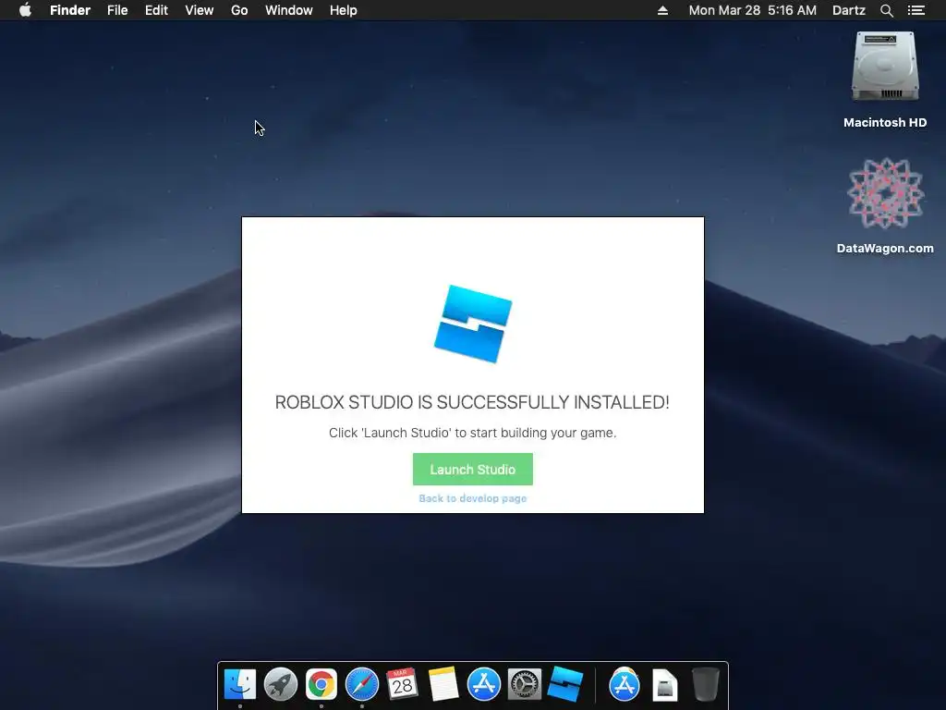Click the eject icon in the menu bar
The width and height of the screenshot is (946, 710).
pos(662,10)
